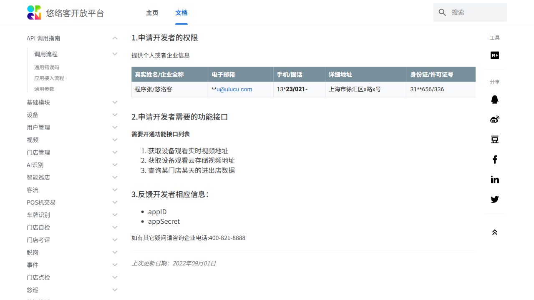Click the back-to-top double chevron icon
Viewport: 534px width, 300px height.
point(495,232)
